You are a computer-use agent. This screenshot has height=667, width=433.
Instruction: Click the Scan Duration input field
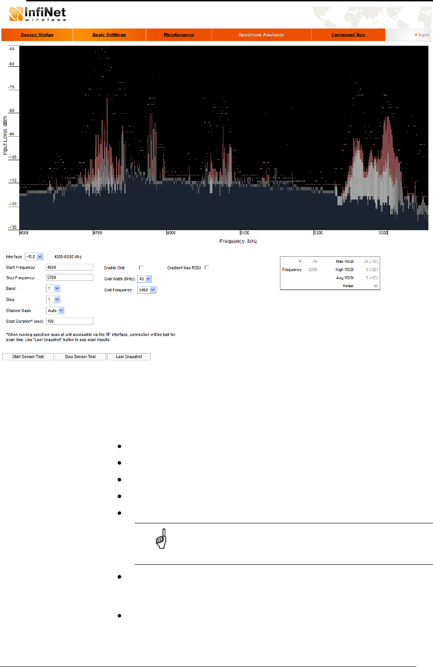pos(69,321)
